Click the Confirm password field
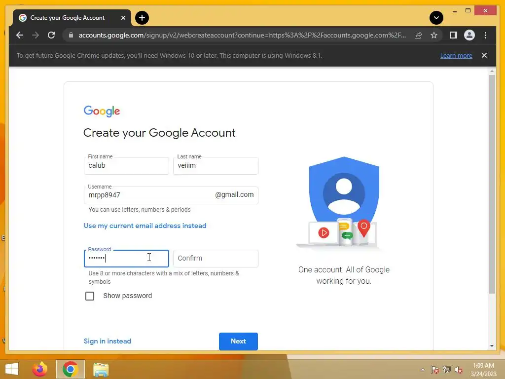This screenshot has height=379, width=505. click(x=216, y=259)
